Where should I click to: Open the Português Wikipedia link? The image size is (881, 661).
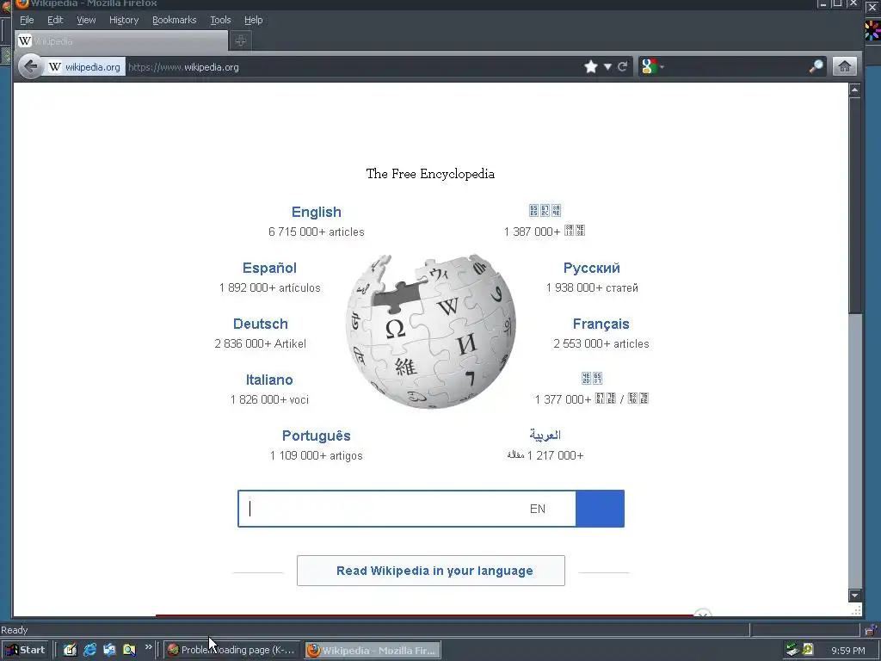coord(317,436)
